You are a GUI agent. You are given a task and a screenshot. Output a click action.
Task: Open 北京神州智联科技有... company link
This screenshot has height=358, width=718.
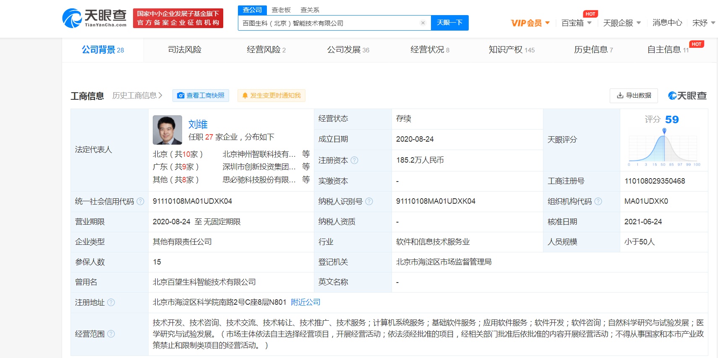[259, 154]
